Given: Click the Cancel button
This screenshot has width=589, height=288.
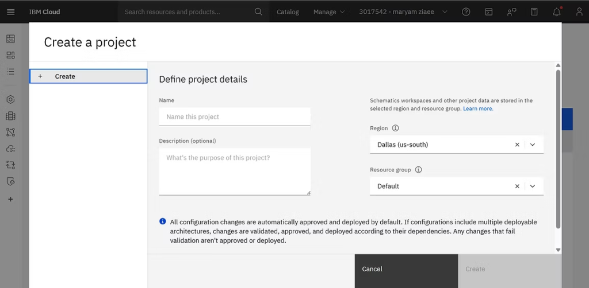Looking at the screenshot, I should tap(406, 271).
